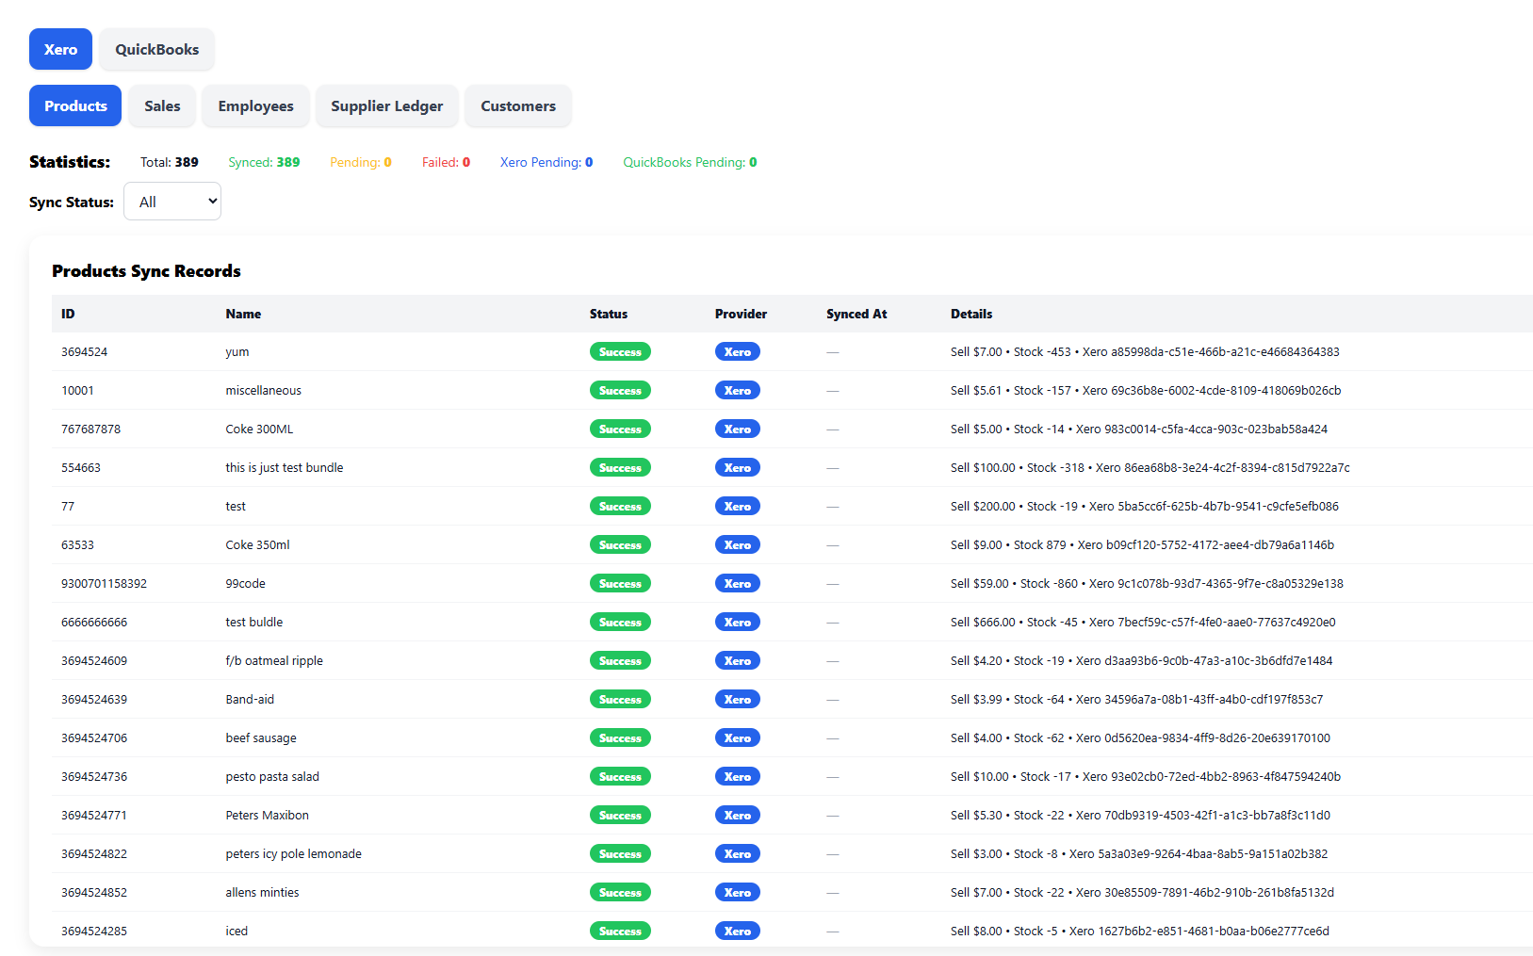Click the name 'iced'
This screenshot has height=956, width=1533.
[236, 931]
